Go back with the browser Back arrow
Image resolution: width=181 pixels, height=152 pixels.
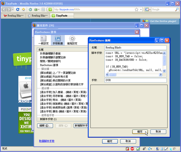coord(4,9)
